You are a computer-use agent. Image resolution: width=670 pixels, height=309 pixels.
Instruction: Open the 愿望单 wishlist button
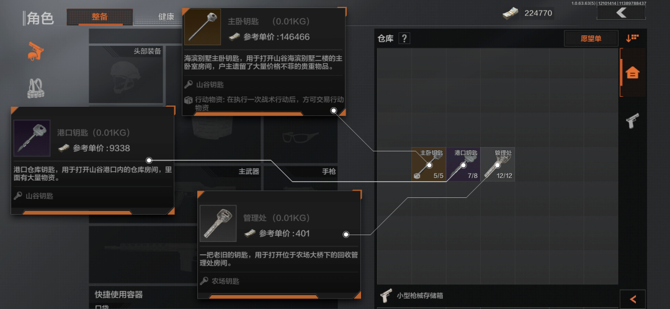pos(591,38)
